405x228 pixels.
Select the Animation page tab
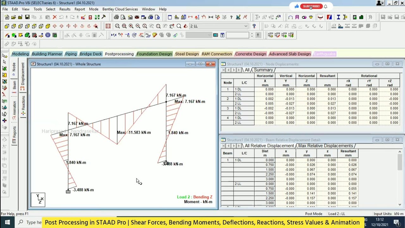coord(14,110)
